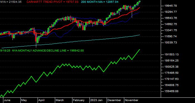The image size is (195, 103).
Task: Select the 19945.78 price axis value
Action: point(170,6)
